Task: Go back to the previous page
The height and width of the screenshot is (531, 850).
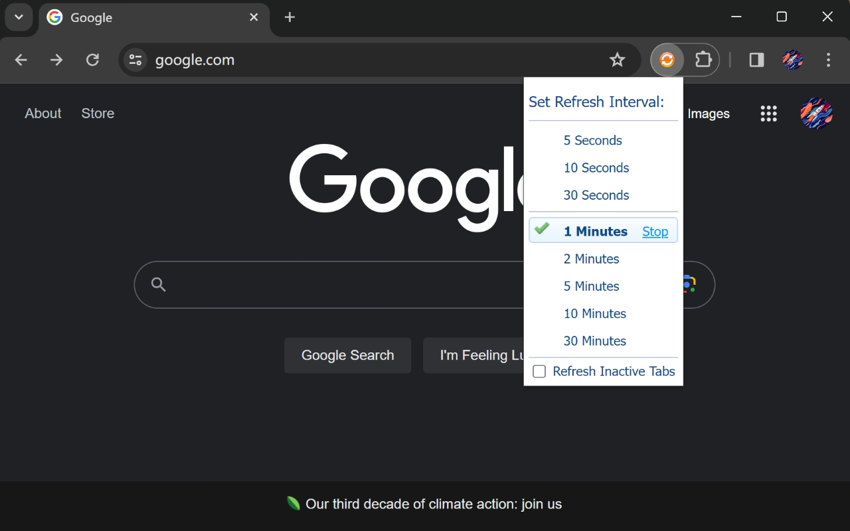Action: 21,60
